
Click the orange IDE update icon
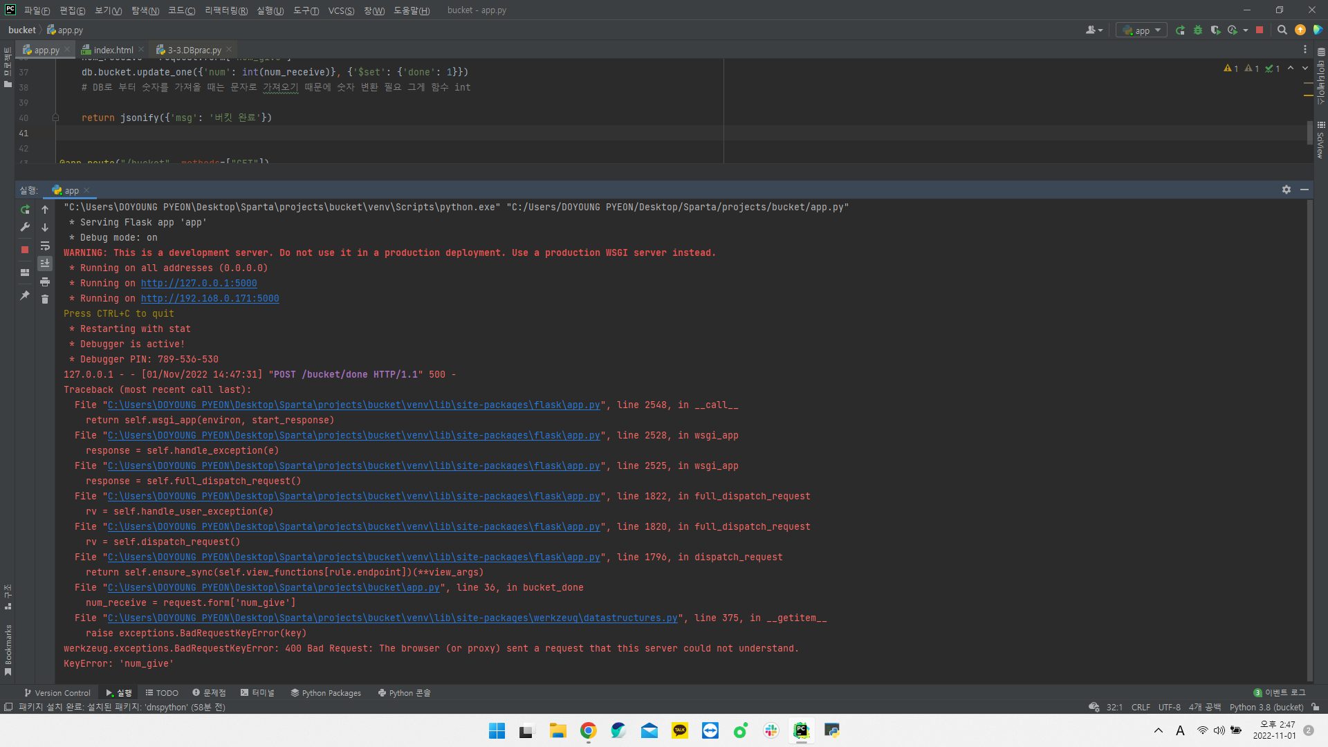point(1300,30)
